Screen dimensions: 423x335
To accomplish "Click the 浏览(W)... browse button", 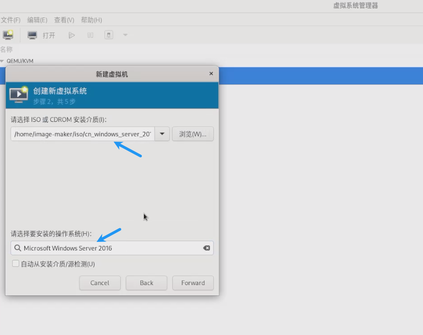I will (193, 134).
